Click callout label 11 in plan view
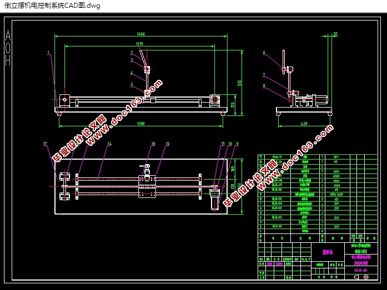The image size is (387, 290). (223, 144)
